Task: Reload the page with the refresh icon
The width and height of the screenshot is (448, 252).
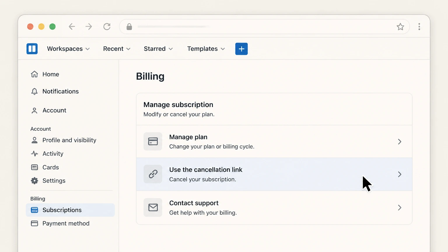Action: click(x=107, y=27)
